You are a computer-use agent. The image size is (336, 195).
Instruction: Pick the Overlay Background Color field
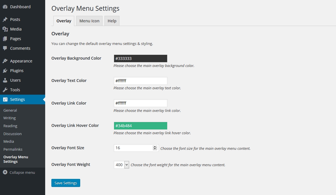140,58
